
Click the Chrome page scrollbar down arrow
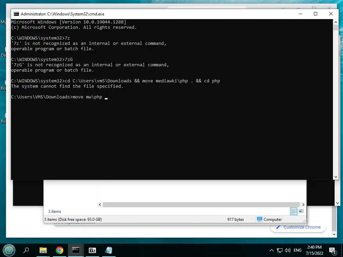point(334,235)
